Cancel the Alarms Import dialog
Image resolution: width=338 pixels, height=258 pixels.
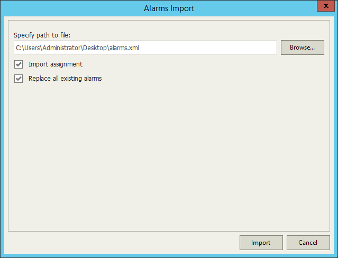tap(308, 243)
